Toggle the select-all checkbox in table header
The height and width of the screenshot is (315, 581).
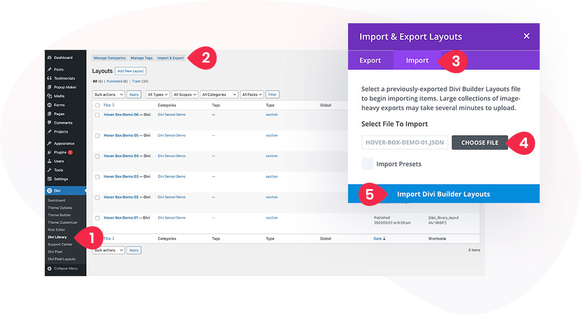coord(98,106)
